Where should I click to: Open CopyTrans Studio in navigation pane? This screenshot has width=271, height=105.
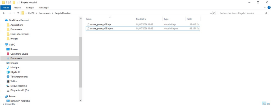pos(19,54)
